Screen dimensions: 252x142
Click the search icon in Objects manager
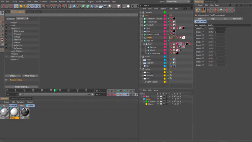(183, 9)
